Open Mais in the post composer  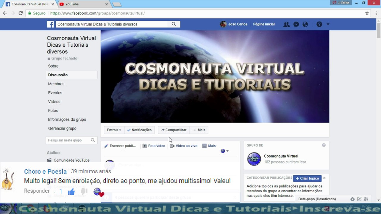tap(209, 146)
